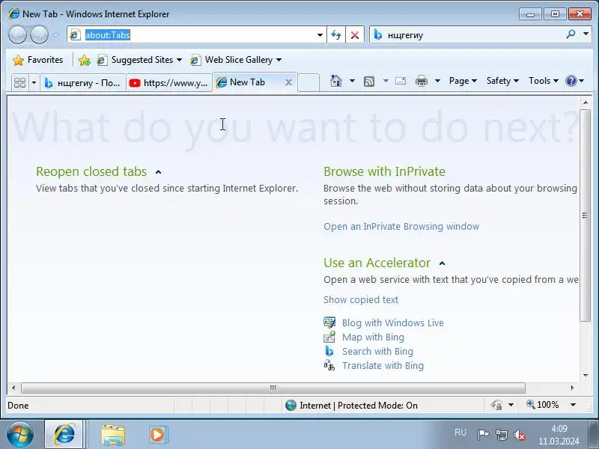Click the Reopen closed tabs heading
599x449 pixels.
pos(91,172)
